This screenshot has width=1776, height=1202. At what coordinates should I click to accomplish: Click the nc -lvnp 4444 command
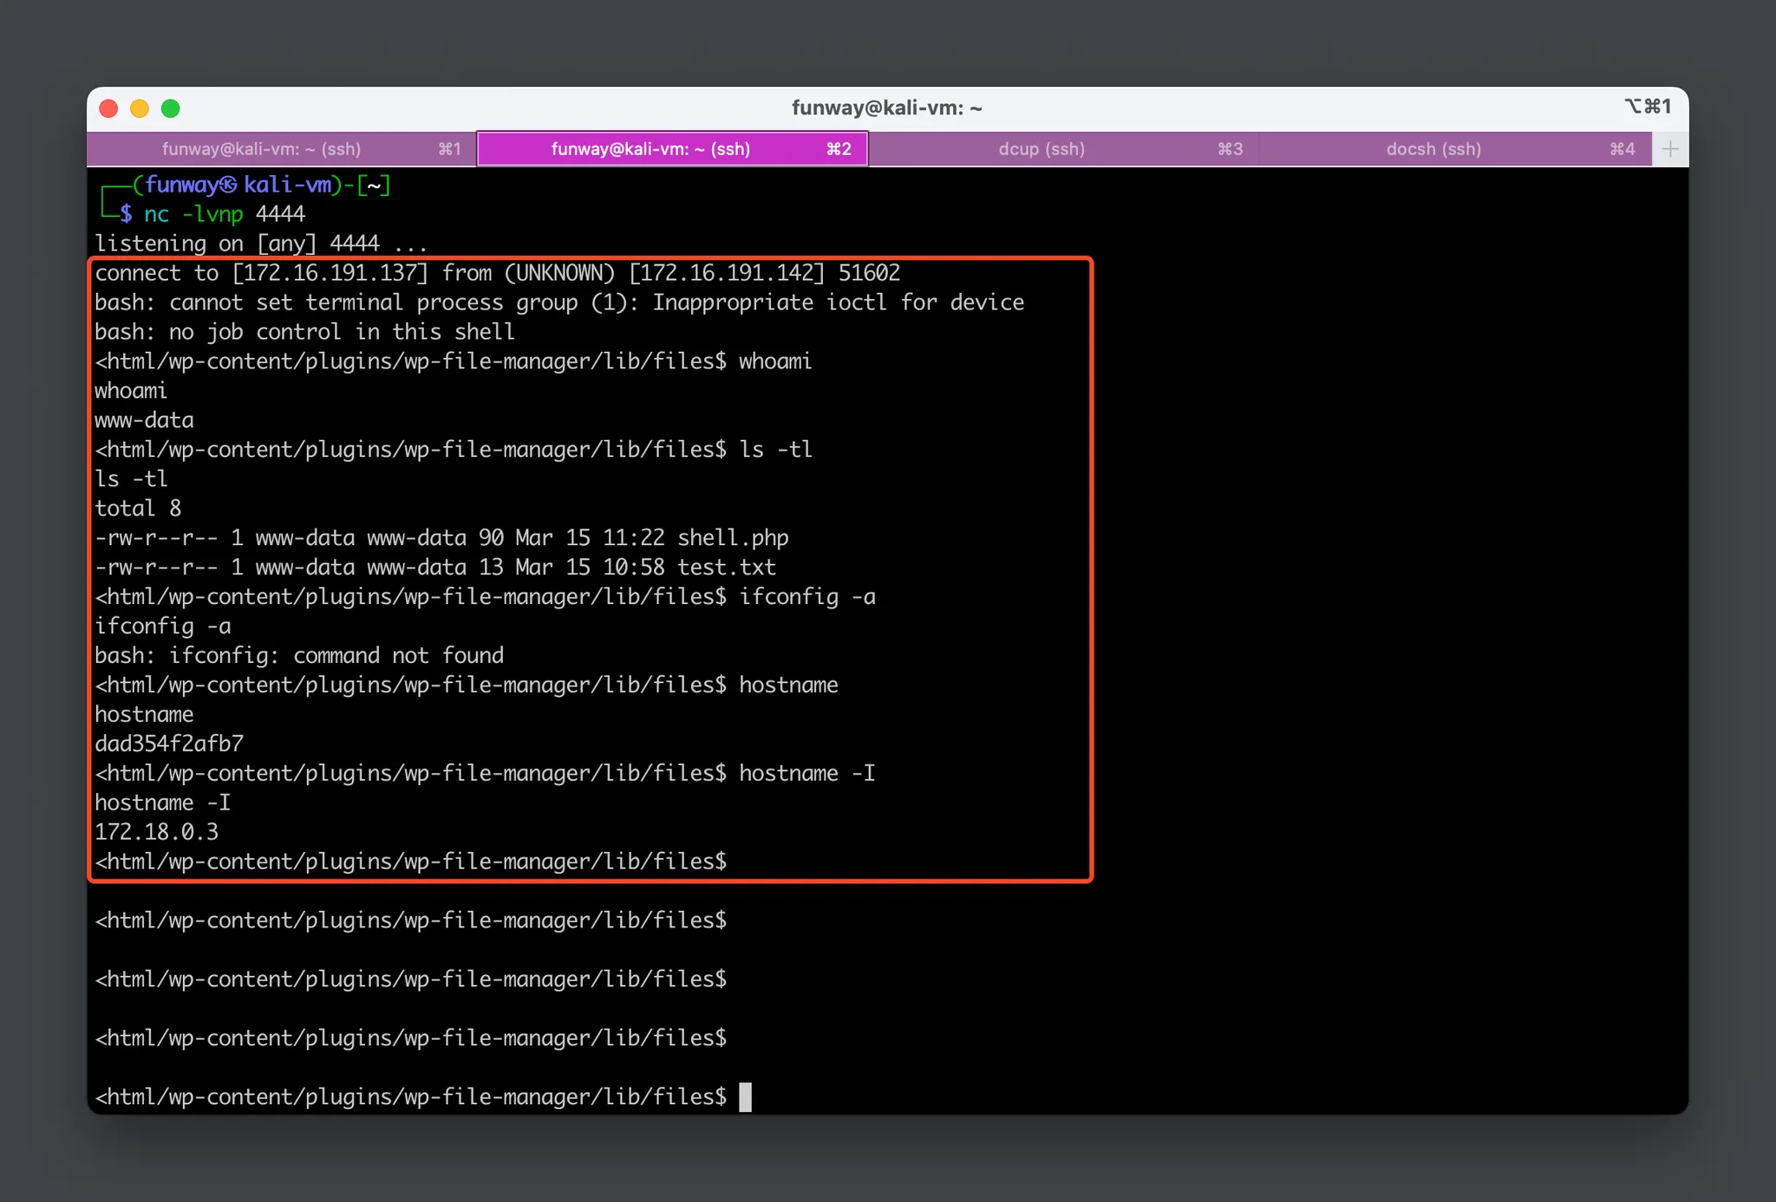coord(225,214)
